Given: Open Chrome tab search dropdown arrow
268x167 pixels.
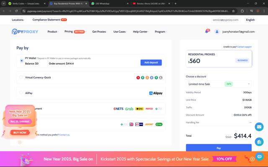Looking at the screenshot, I should [x=4, y=3].
